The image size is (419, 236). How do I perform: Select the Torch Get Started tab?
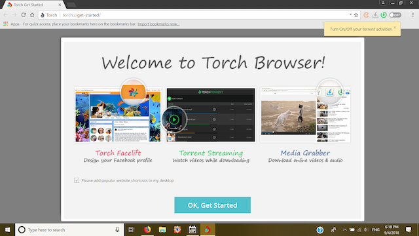pos(33,5)
